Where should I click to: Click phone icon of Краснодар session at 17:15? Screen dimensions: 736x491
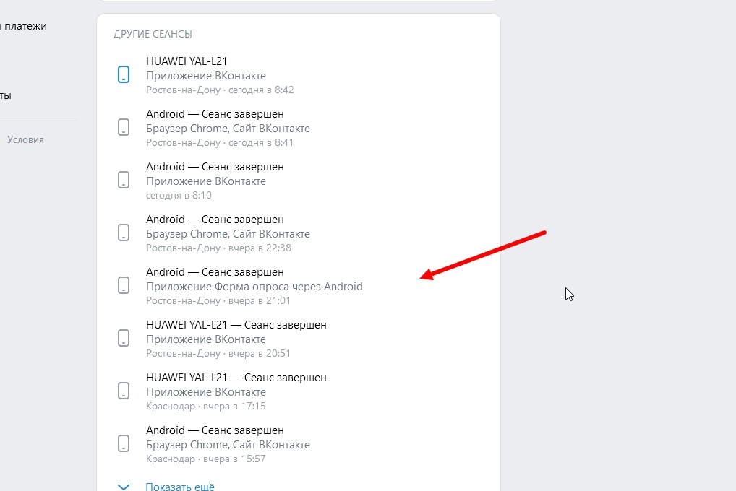coord(124,391)
